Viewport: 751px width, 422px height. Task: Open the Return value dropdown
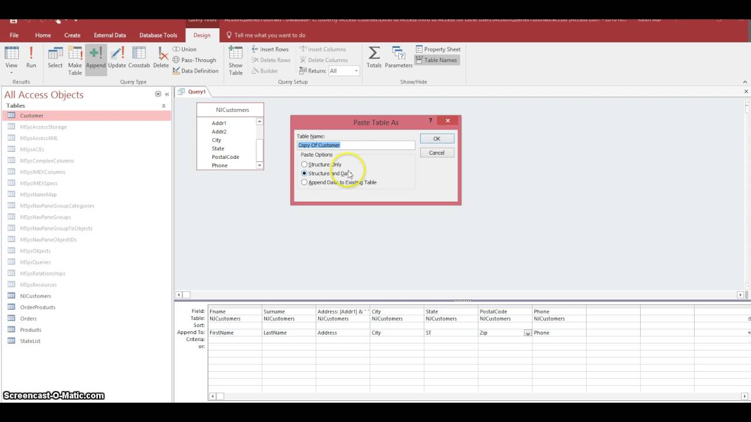(x=356, y=71)
